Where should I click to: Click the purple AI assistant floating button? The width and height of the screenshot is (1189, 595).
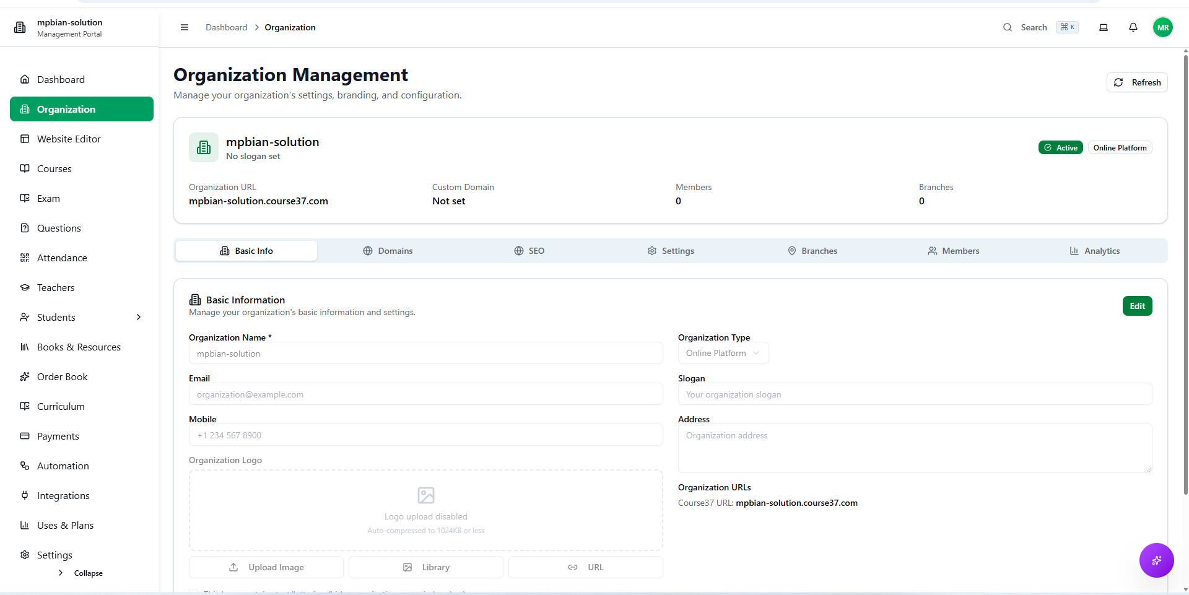point(1156,560)
